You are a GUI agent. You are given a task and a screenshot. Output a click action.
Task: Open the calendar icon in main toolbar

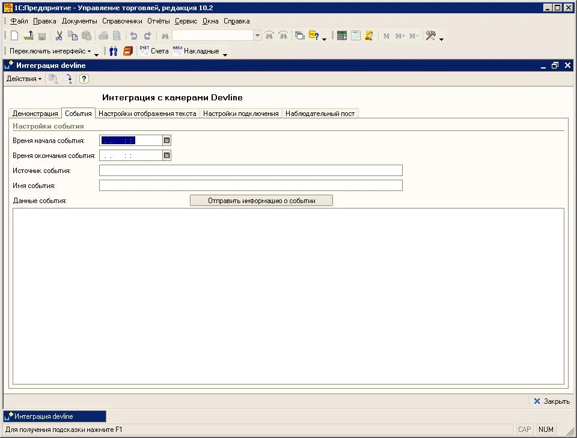pyautogui.click(x=356, y=36)
